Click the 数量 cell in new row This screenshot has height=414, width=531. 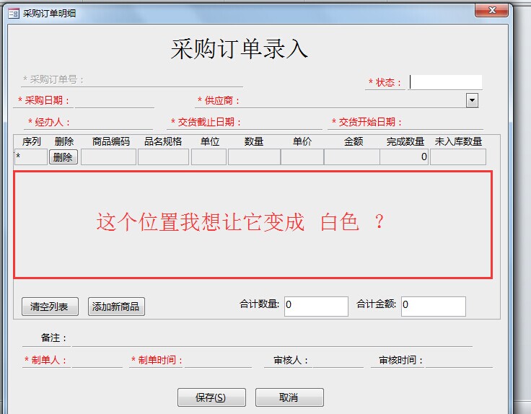click(254, 157)
